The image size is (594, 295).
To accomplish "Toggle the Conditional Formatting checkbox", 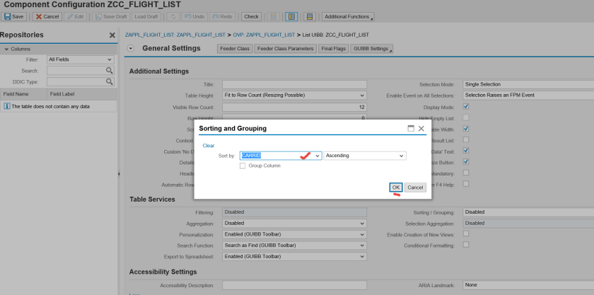I will coord(466,245).
